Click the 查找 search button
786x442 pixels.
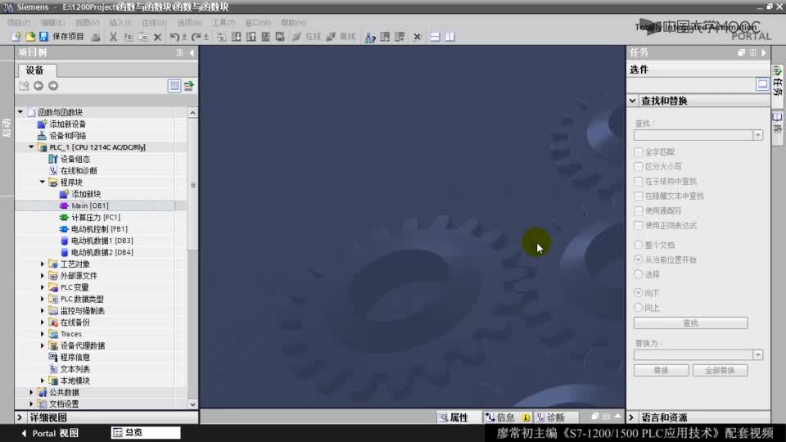[690, 323]
